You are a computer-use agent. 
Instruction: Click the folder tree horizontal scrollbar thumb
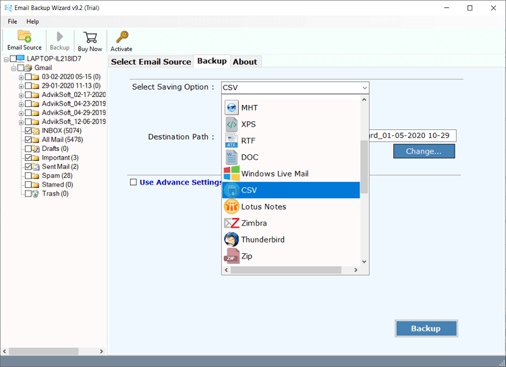43,351
